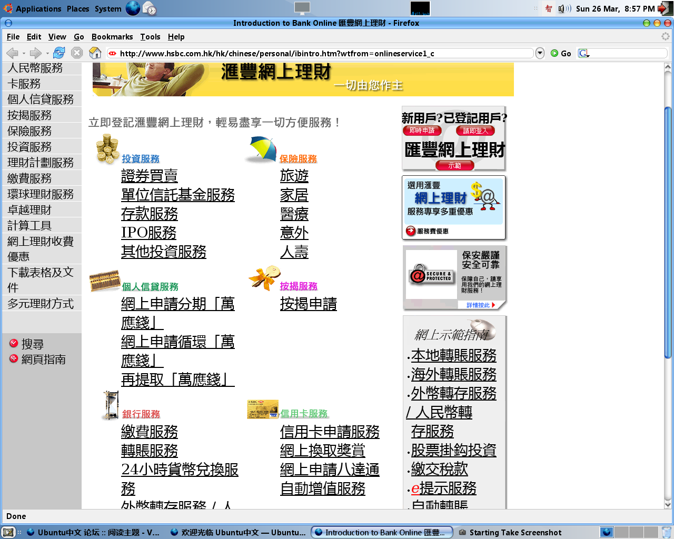
Task: Click the hourglass 銀行服務 icon
Action: 111,405
